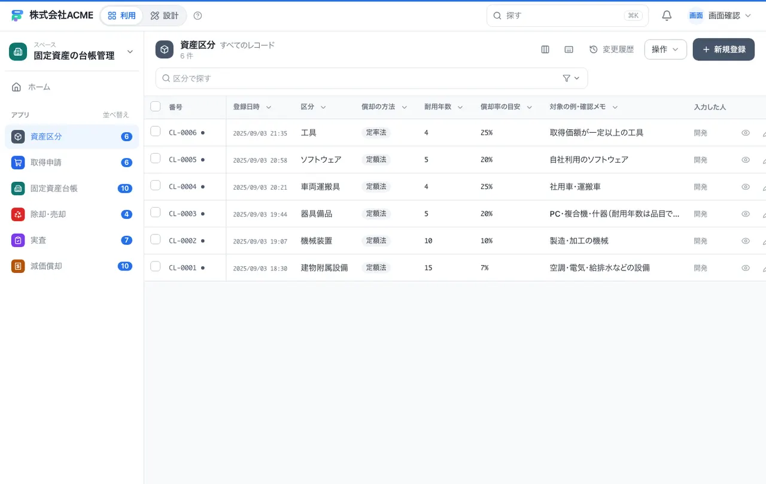Screen dimensions: 766x484
Task: Open the 操作 dropdown
Action: coord(665,50)
